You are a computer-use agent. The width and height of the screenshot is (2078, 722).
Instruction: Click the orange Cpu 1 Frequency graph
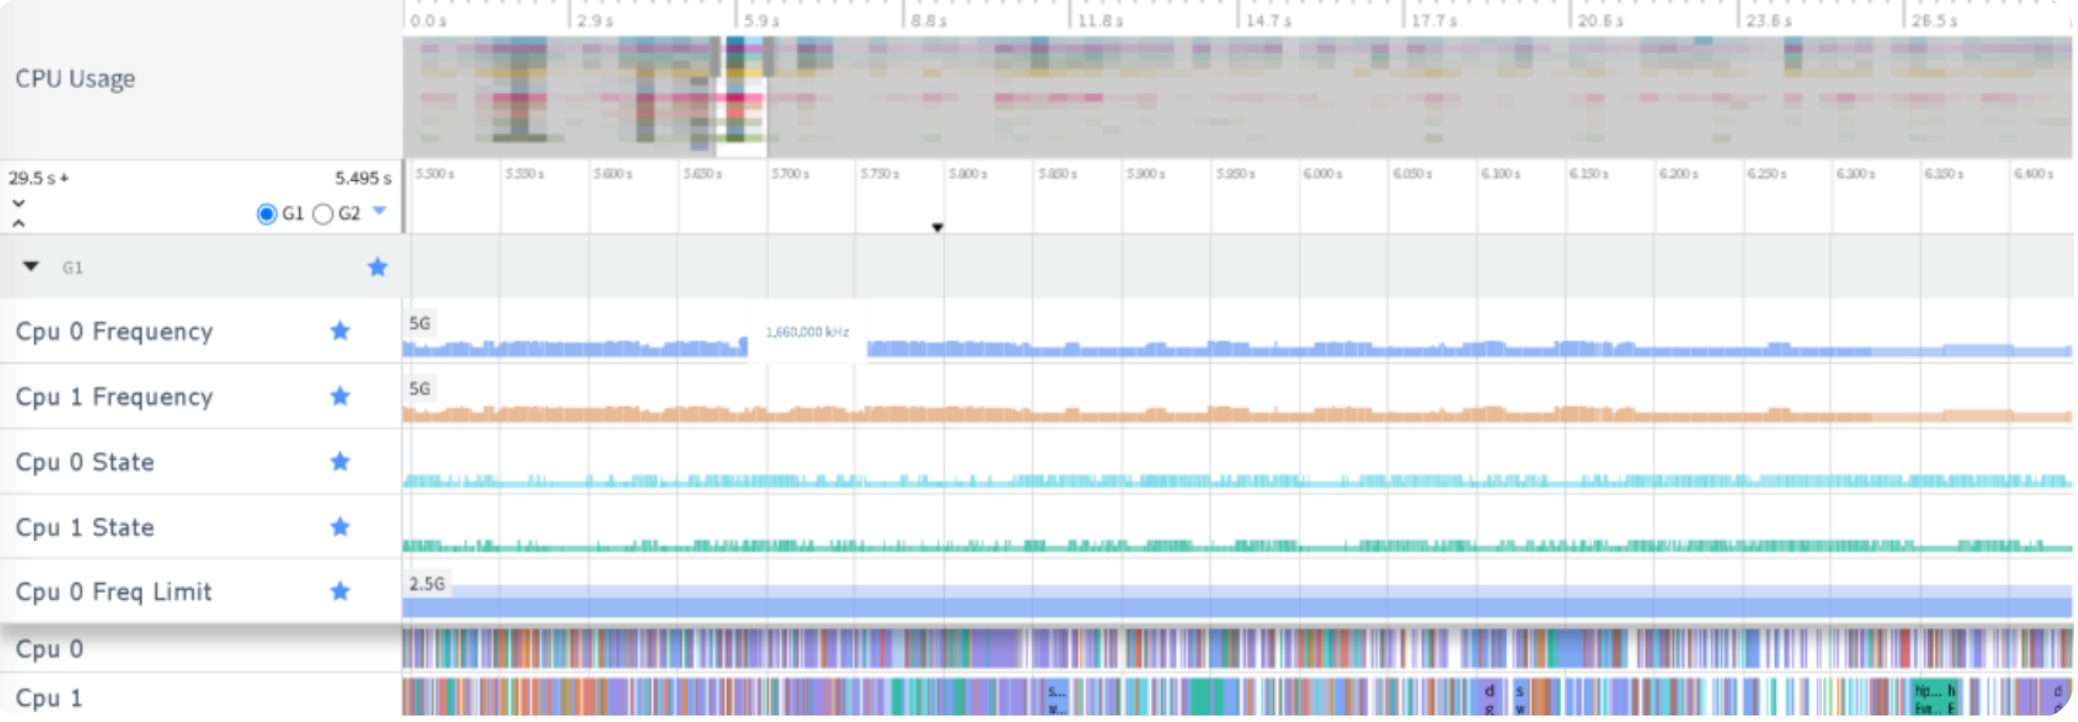point(1238,413)
